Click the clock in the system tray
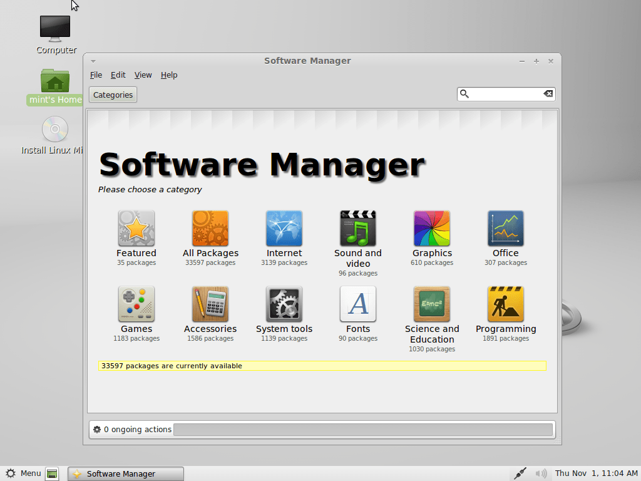Viewport: 641px width, 481px height. [x=596, y=473]
